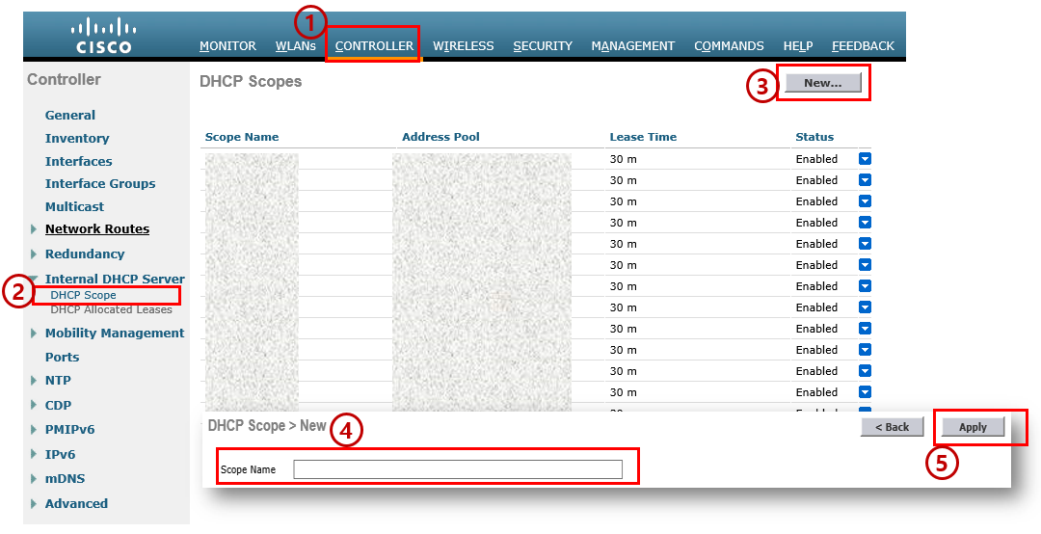Screen dimensions: 1041x534
Task: Collapse the Internal DHCP Server arrow
Action: pyautogui.click(x=33, y=279)
